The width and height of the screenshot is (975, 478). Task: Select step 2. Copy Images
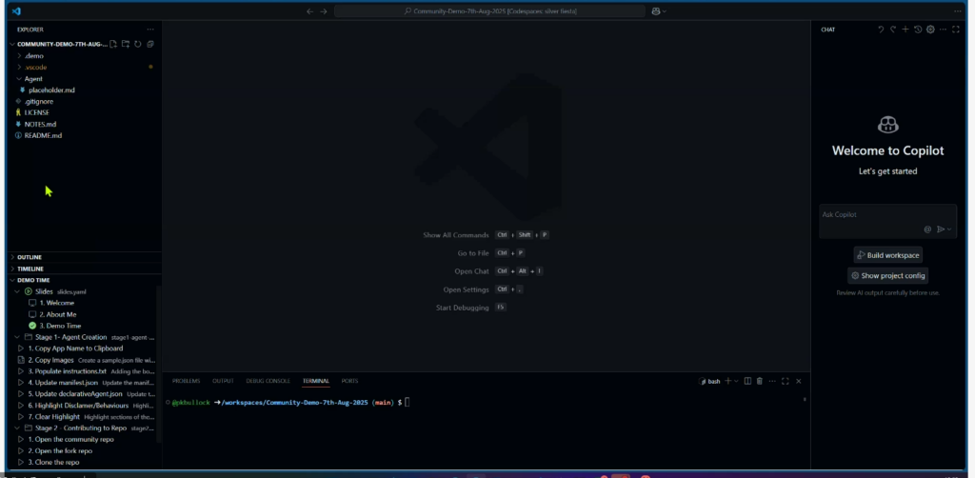(51, 360)
